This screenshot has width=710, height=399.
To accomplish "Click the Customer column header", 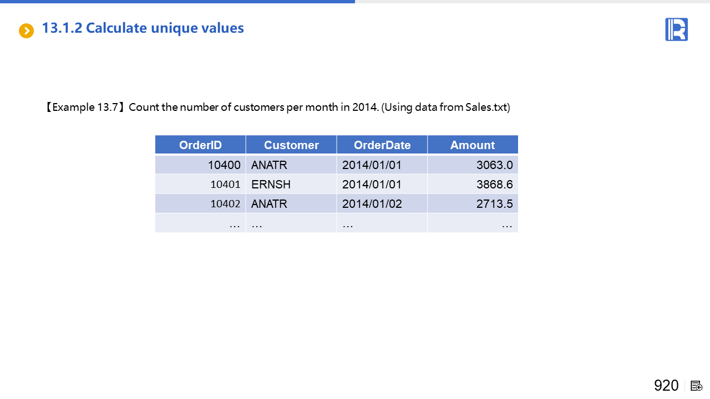I will 291,145.
